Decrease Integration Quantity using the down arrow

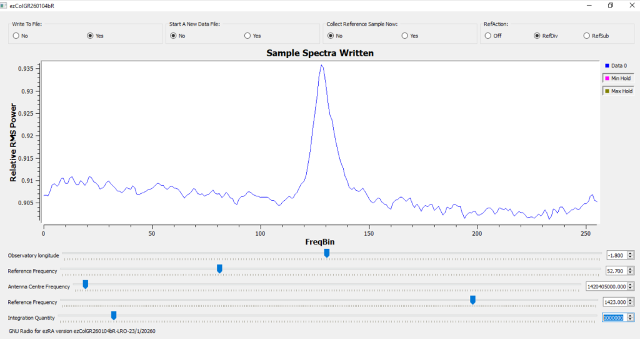(630, 320)
